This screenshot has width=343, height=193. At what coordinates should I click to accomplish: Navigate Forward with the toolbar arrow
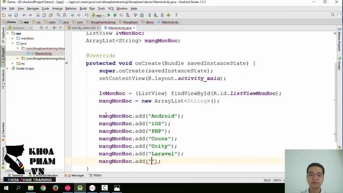[79, 15]
